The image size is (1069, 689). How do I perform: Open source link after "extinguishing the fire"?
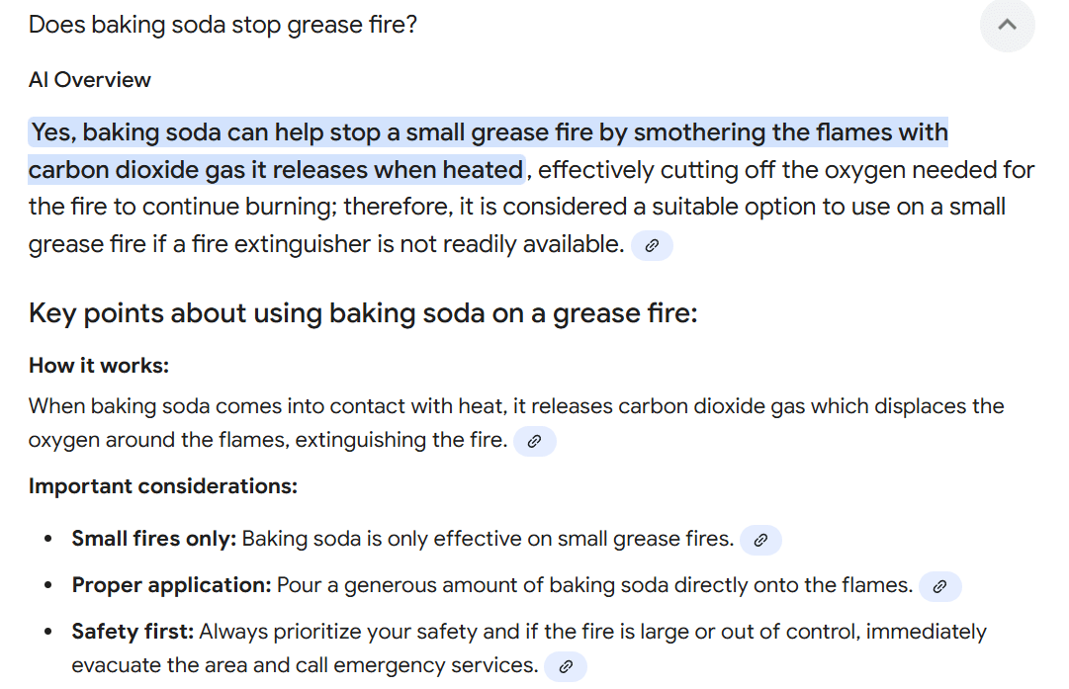pyautogui.click(x=534, y=441)
